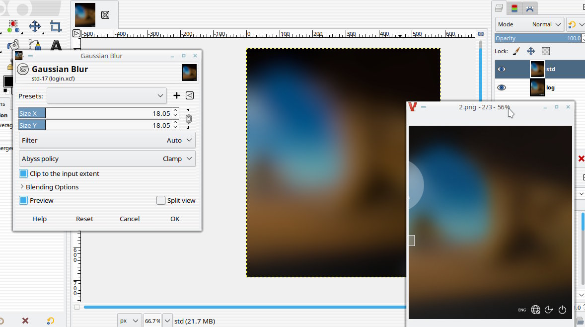The height and width of the screenshot is (327, 585).
Task: Open the Filter Auto dropdown
Action: pos(107,140)
